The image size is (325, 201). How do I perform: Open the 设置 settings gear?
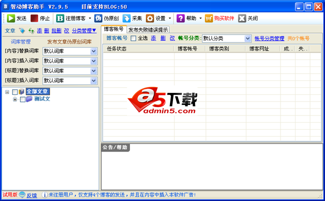coord(150,18)
